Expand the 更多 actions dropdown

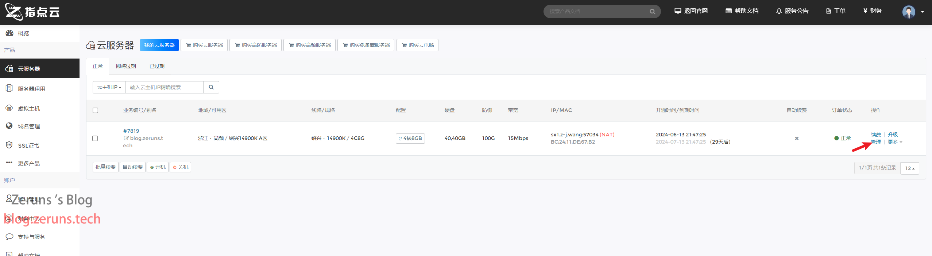pyautogui.click(x=895, y=142)
